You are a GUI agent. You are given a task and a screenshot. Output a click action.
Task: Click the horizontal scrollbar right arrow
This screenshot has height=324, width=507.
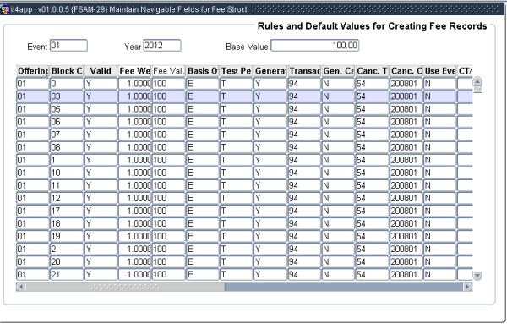pos(467,287)
